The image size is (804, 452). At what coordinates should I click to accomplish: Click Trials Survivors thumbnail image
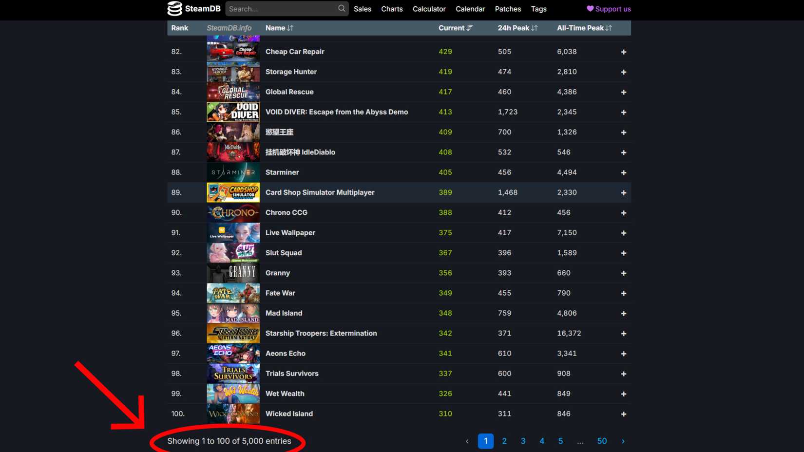[233, 374]
